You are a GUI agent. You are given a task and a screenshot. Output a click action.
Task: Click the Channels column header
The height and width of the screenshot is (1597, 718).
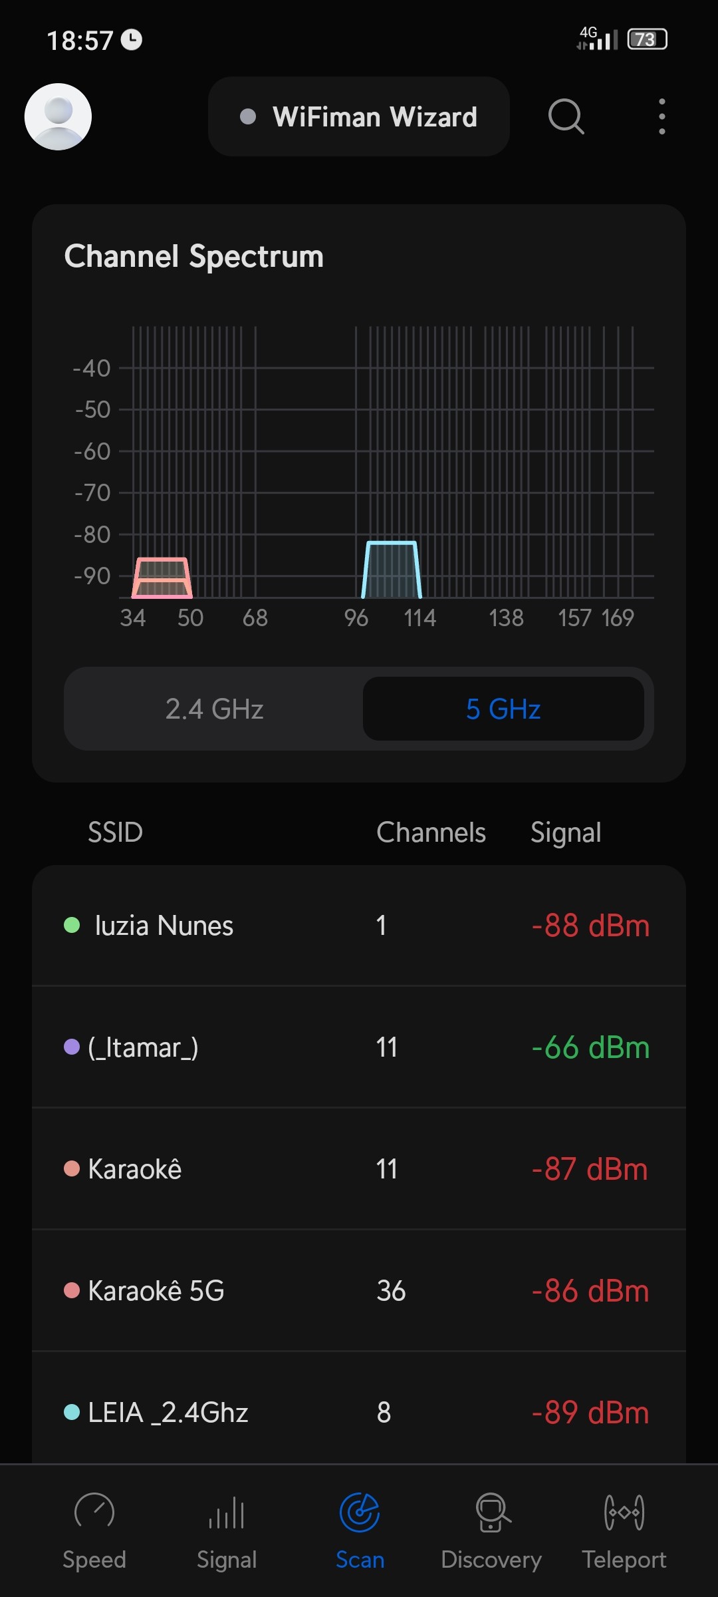click(x=431, y=832)
